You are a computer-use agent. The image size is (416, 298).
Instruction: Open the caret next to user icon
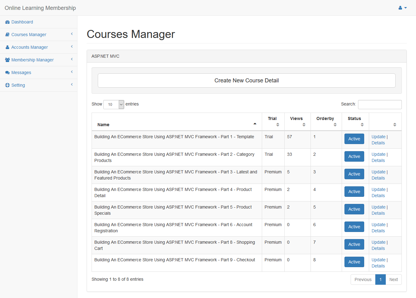[x=406, y=8]
